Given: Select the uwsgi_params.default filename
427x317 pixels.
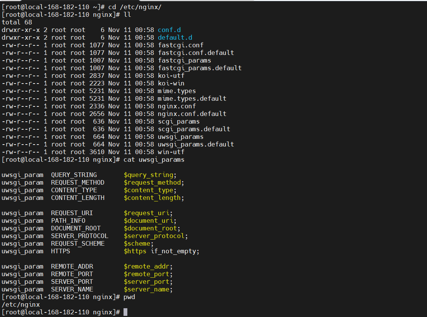Looking at the screenshot, I should click(196, 145).
